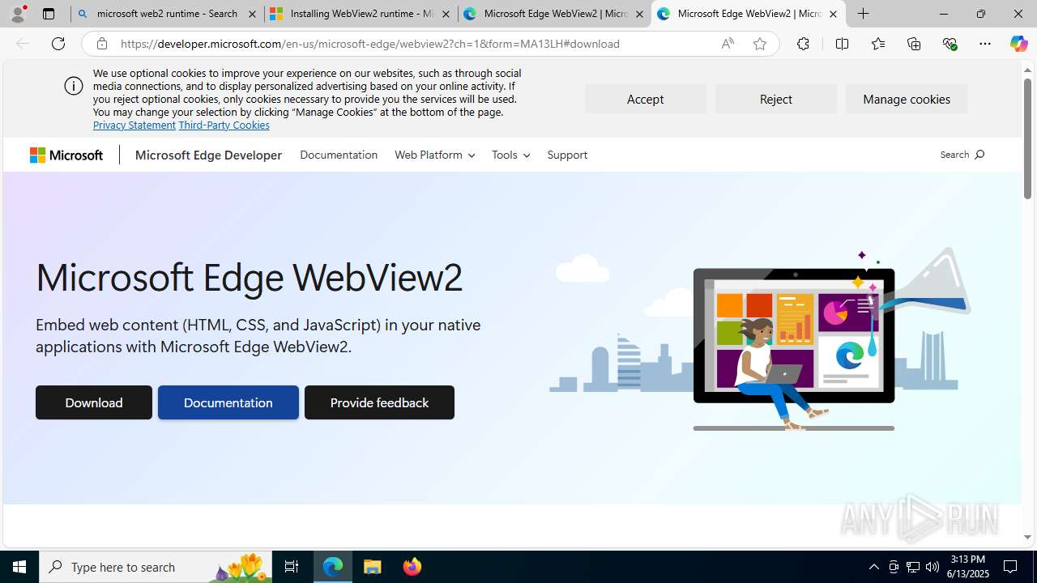Viewport: 1037px width, 583px height.
Task: Open the tab actions menu icon
Action: [x=49, y=14]
